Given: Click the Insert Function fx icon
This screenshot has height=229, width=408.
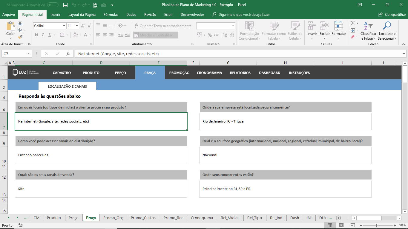Looking at the screenshot, I should (x=68, y=54).
